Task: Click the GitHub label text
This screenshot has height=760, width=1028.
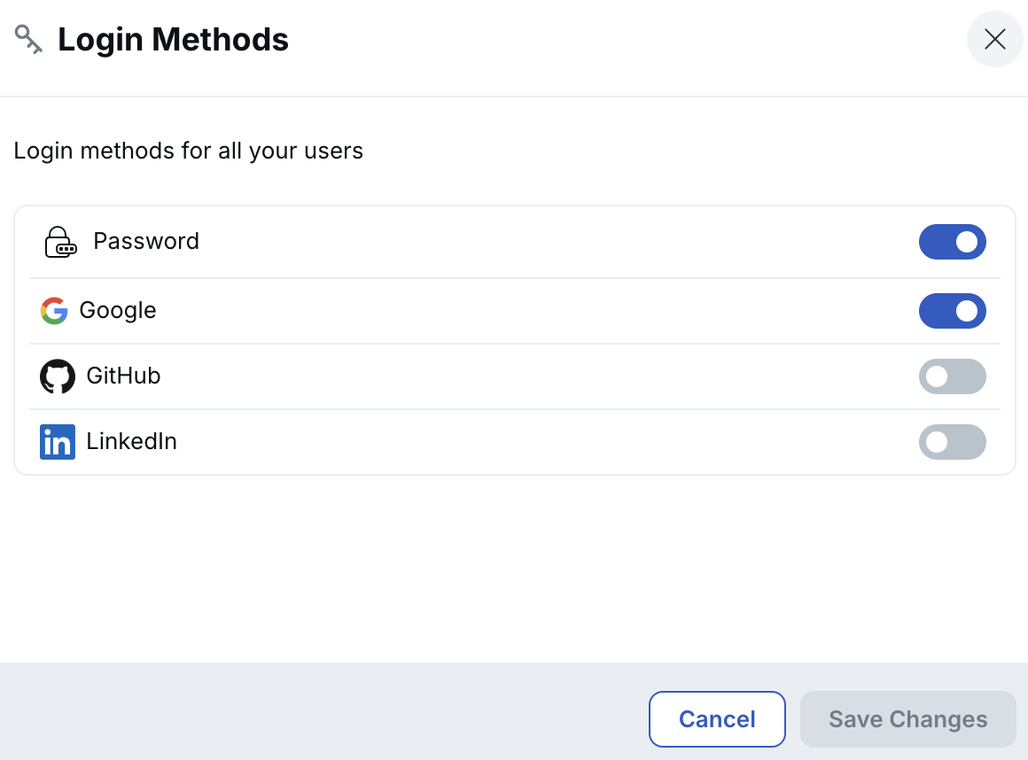Action: click(123, 376)
